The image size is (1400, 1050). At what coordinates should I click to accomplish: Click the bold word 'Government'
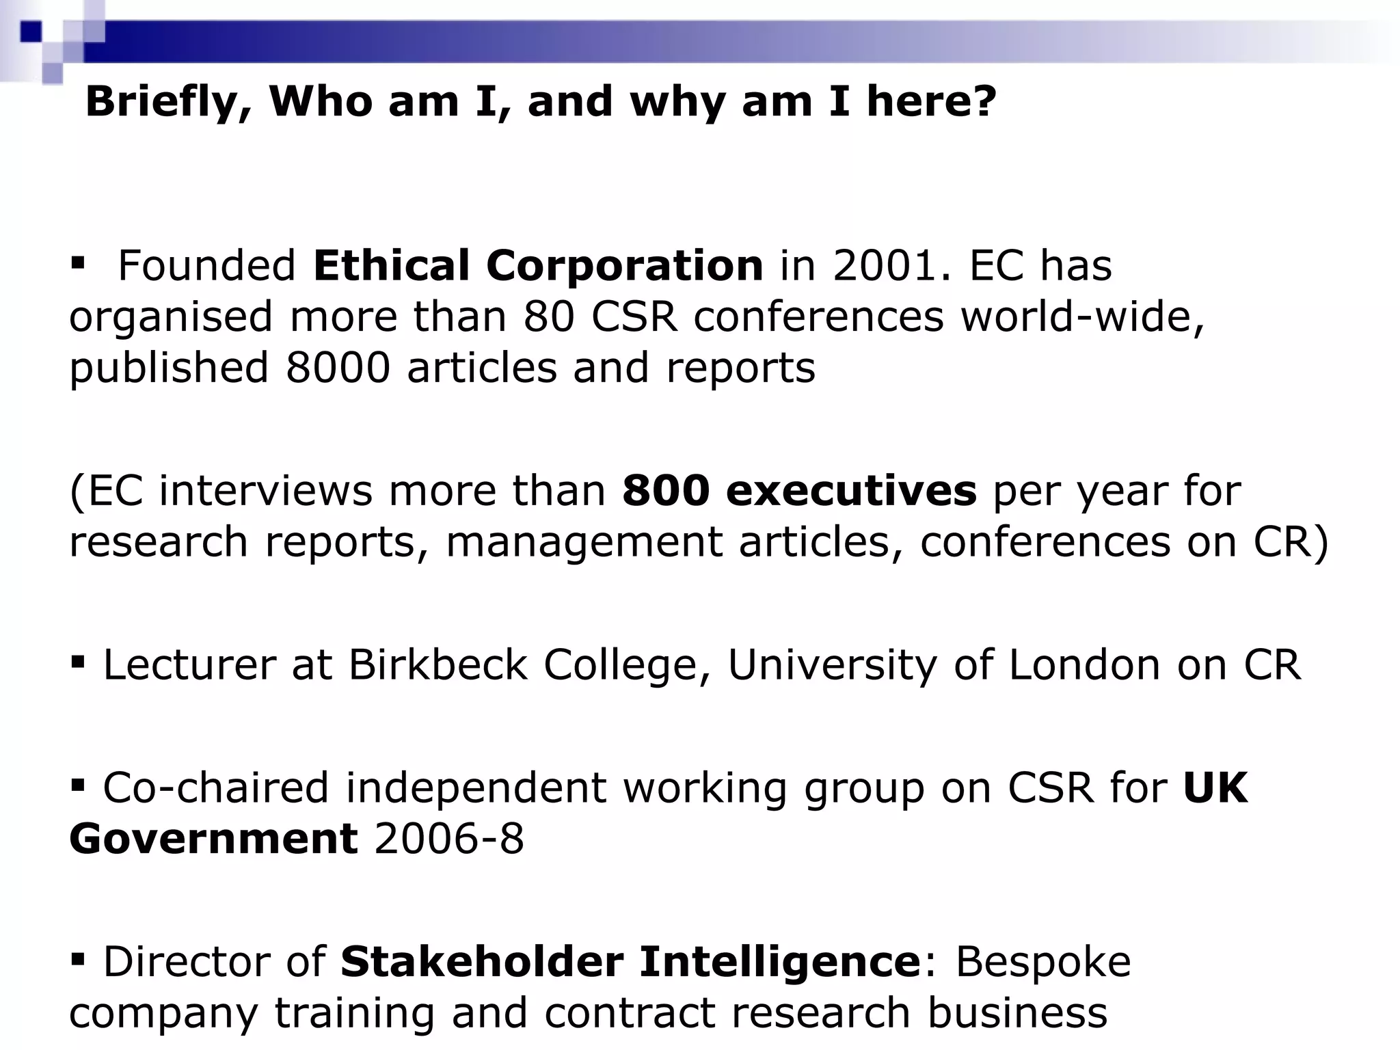(213, 839)
